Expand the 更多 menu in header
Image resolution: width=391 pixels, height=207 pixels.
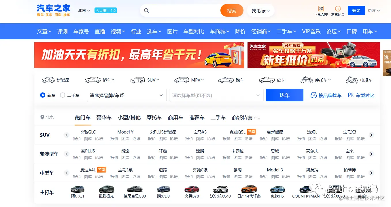pos(374,11)
